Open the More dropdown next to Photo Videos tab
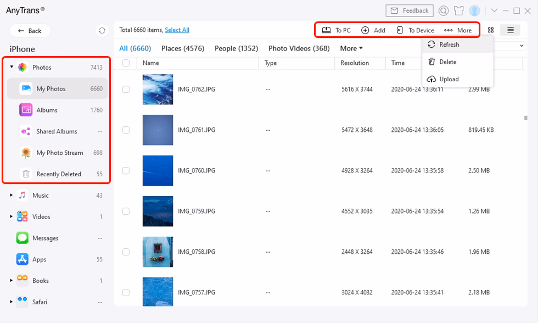Screen dimensions: 538x323 coord(350,48)
